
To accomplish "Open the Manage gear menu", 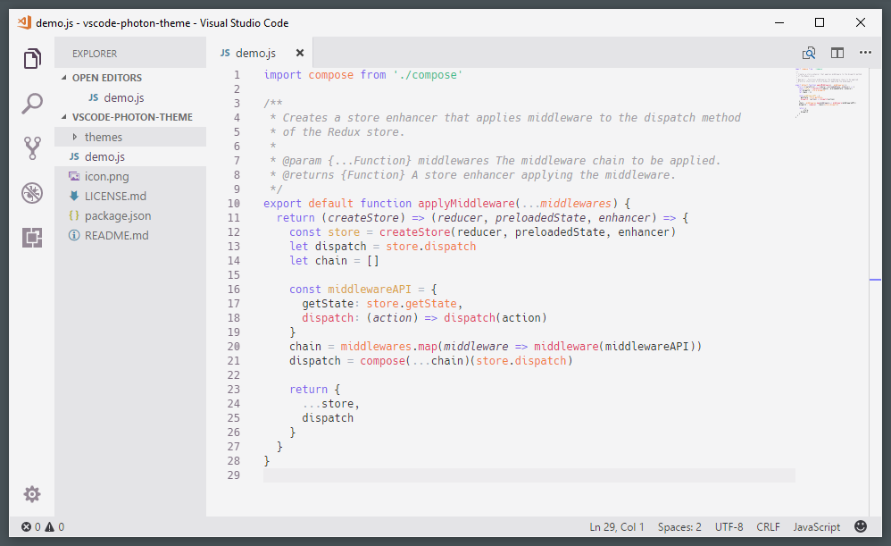I will click(x=32, y=493).
